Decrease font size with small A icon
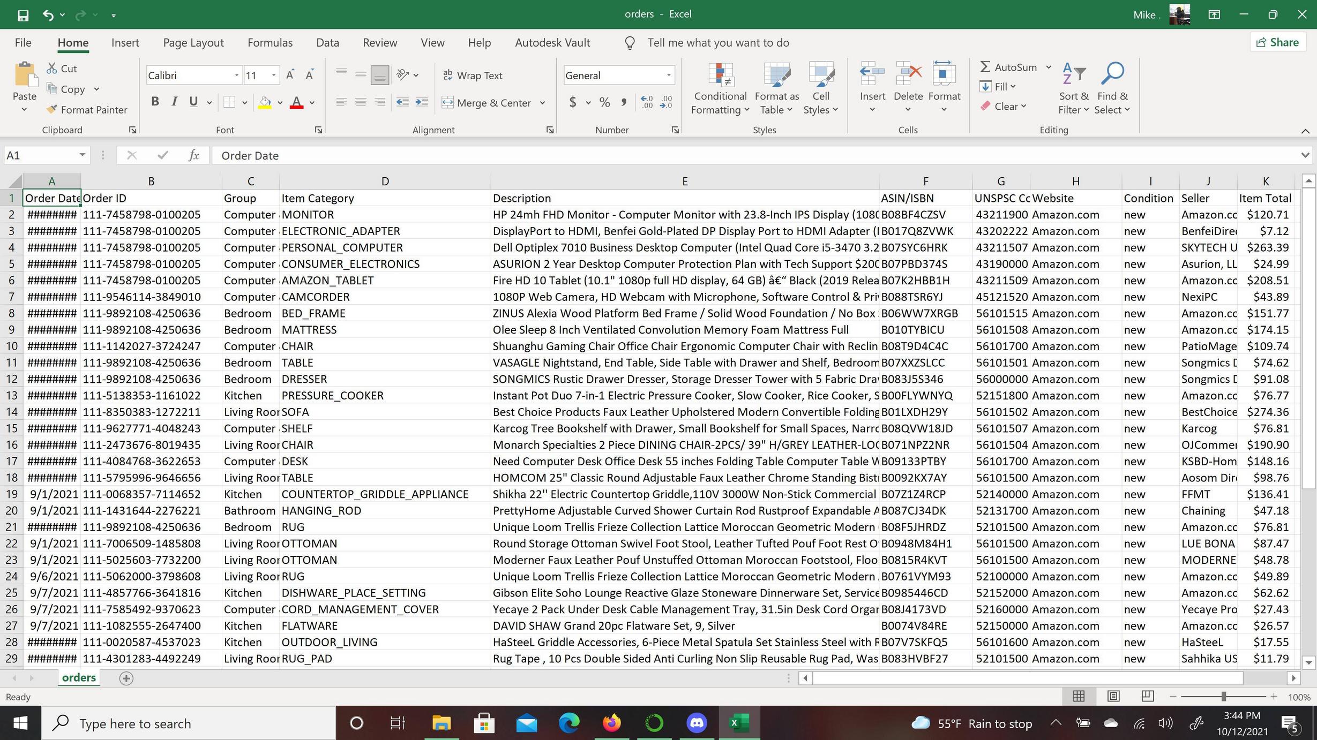Viewport: 1317px width, 740px height. tap(309, 75)
